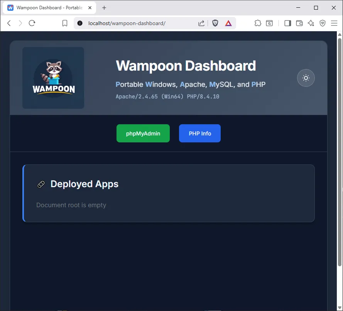
Task: Go back to the previous page
Action: coord(9,23)
